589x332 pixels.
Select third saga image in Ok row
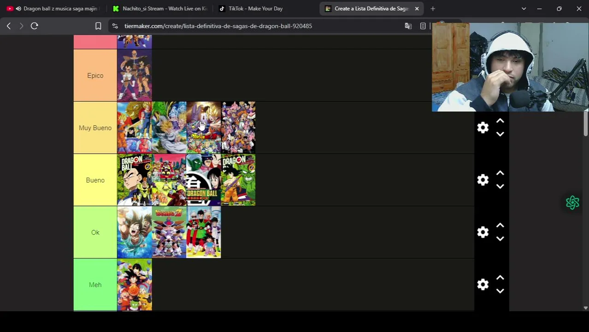204,232
